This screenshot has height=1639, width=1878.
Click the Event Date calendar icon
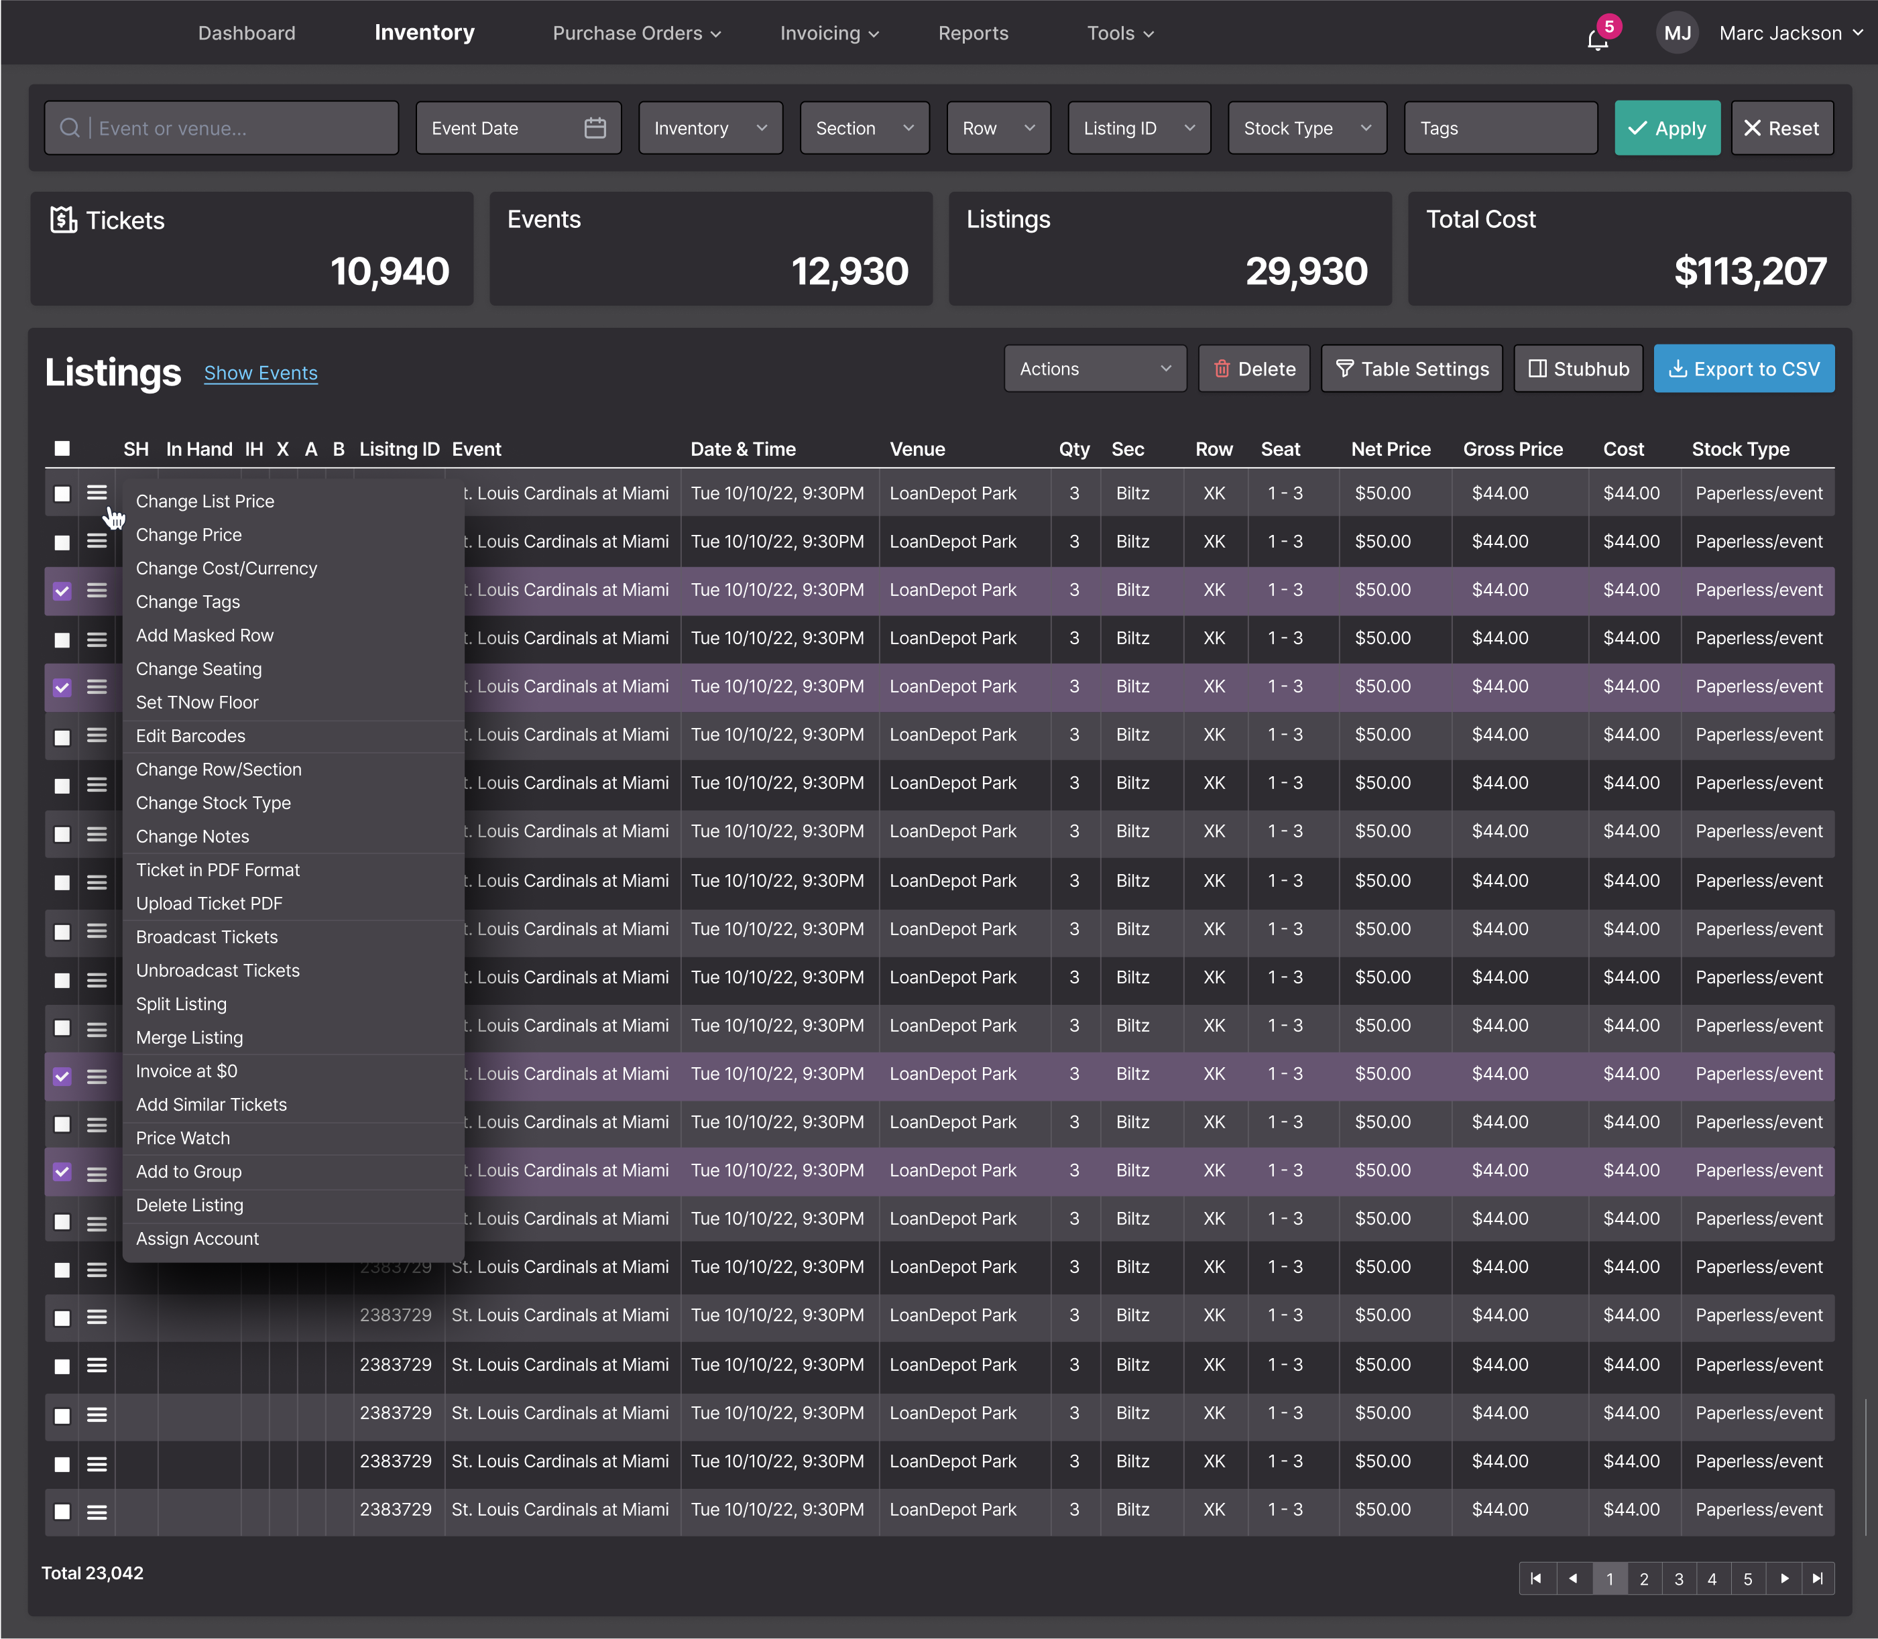click(x=595, y=128)
